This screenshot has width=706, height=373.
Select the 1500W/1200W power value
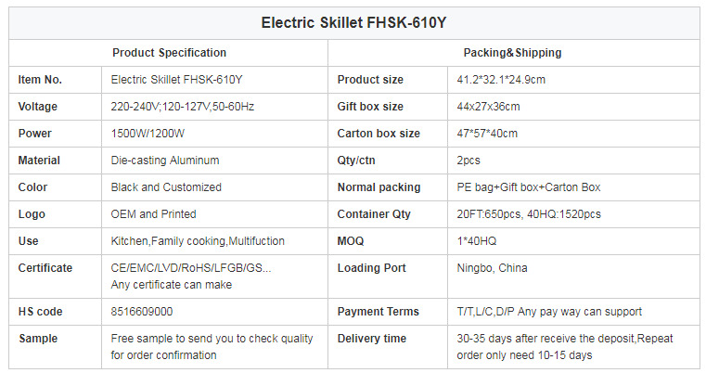[148, 134]
